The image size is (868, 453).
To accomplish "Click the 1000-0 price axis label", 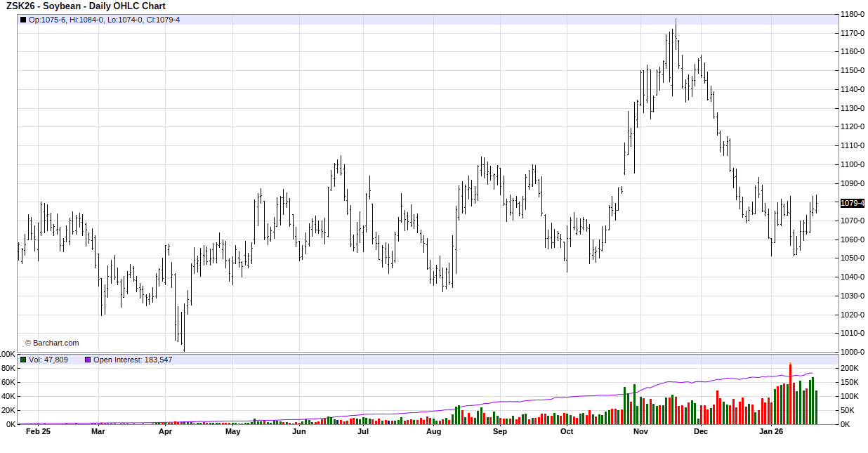I will [852, 352].
